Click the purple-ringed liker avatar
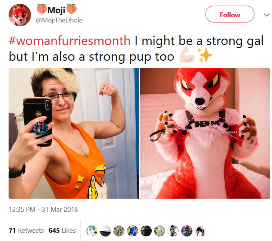The height and width of the screenshot is (241, 272). (187, 231)
